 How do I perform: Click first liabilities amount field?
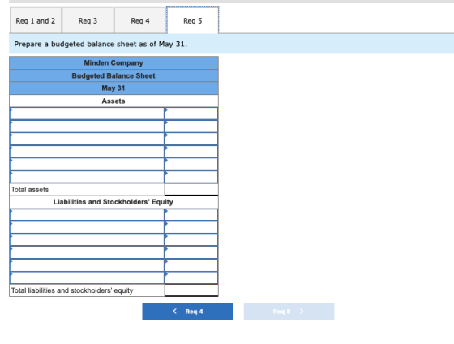pos(191,215)
